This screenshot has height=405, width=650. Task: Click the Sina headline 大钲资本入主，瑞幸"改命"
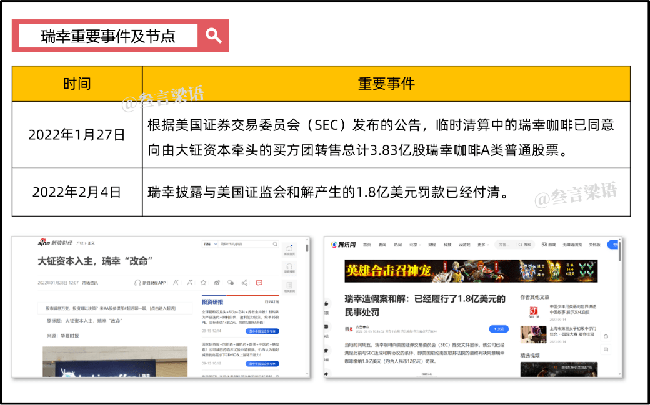(96, 261)
